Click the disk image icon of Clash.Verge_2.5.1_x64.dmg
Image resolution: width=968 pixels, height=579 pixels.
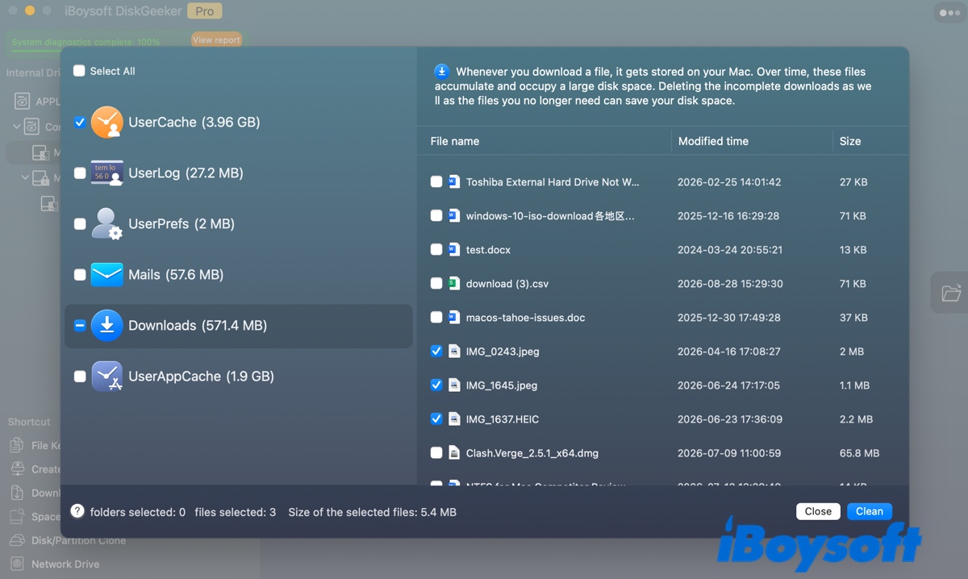tap(454, 453)
